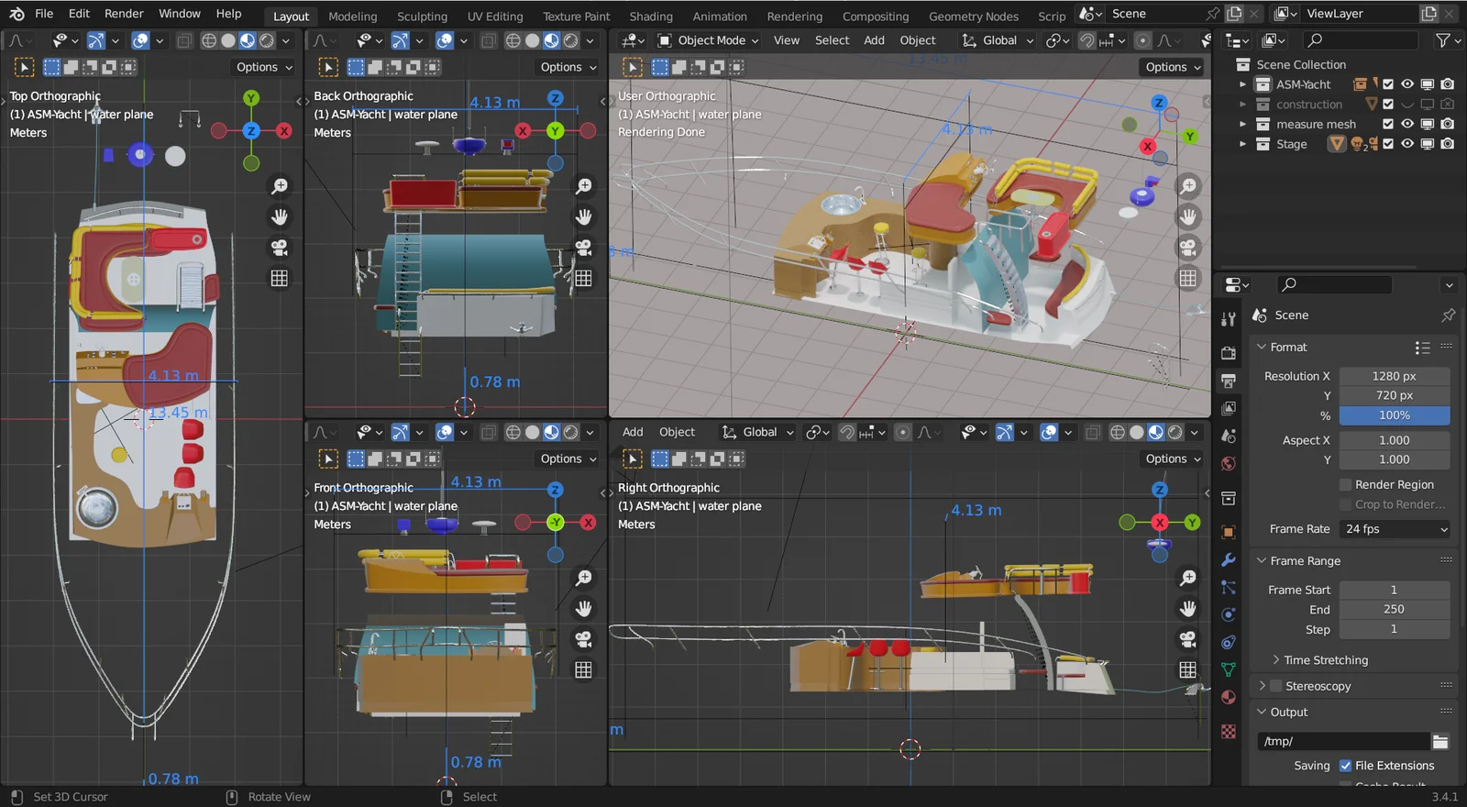Hide the ASM-Yacht collection with eye icon
The height and width of the screenshot is (807, 1467).
click(1407, 84)
